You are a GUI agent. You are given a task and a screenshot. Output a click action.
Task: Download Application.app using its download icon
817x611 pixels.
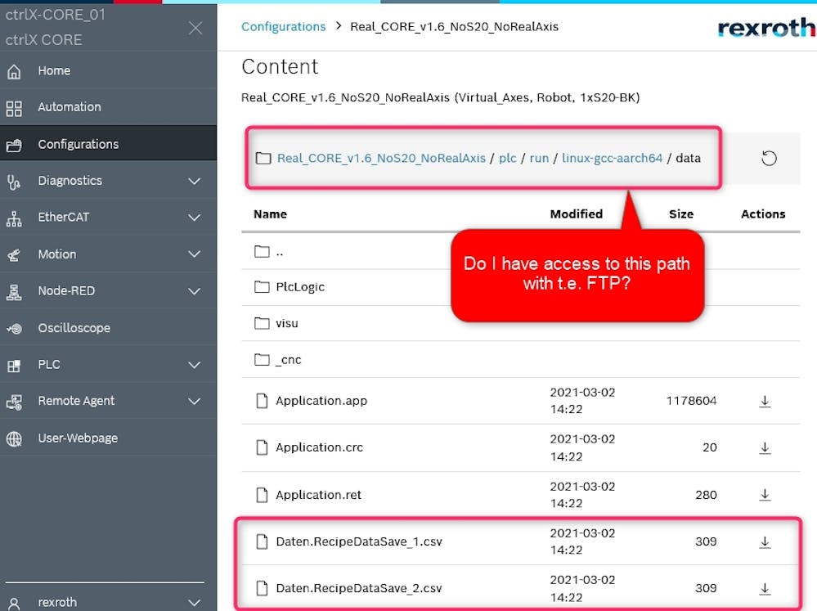[765, 401]
